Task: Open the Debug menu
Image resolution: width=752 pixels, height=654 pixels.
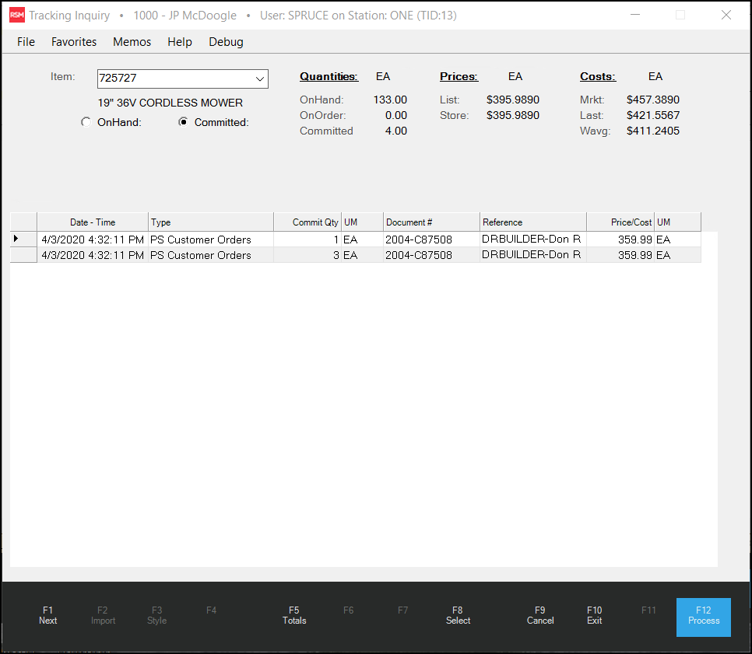Action: click(x=226, y=42)
